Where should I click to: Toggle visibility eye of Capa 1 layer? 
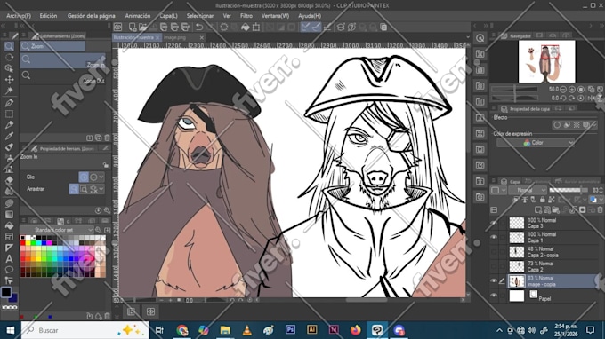click(x=494, y=237)
